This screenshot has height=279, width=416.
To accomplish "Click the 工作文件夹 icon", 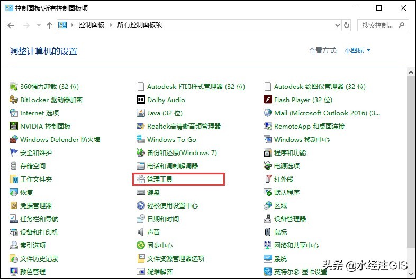I will tap(14, 179).
